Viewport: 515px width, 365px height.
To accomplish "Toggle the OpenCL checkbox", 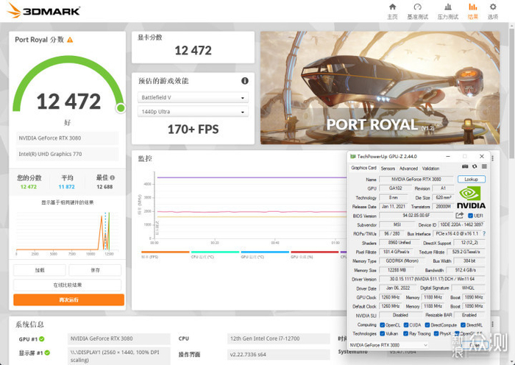I will pos(383,325).
